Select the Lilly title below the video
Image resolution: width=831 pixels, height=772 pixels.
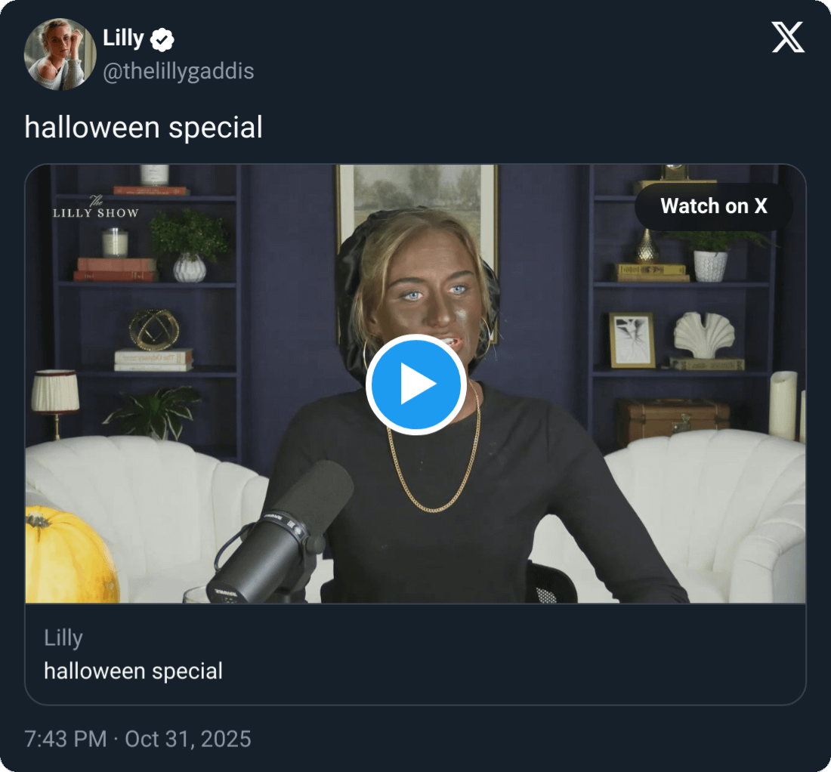pos(63,638)
